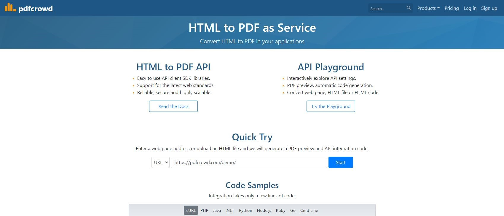Viewport: 504px width, 216px height.
Task: Switch to the Java code tab
Action: tap(217, 210)
